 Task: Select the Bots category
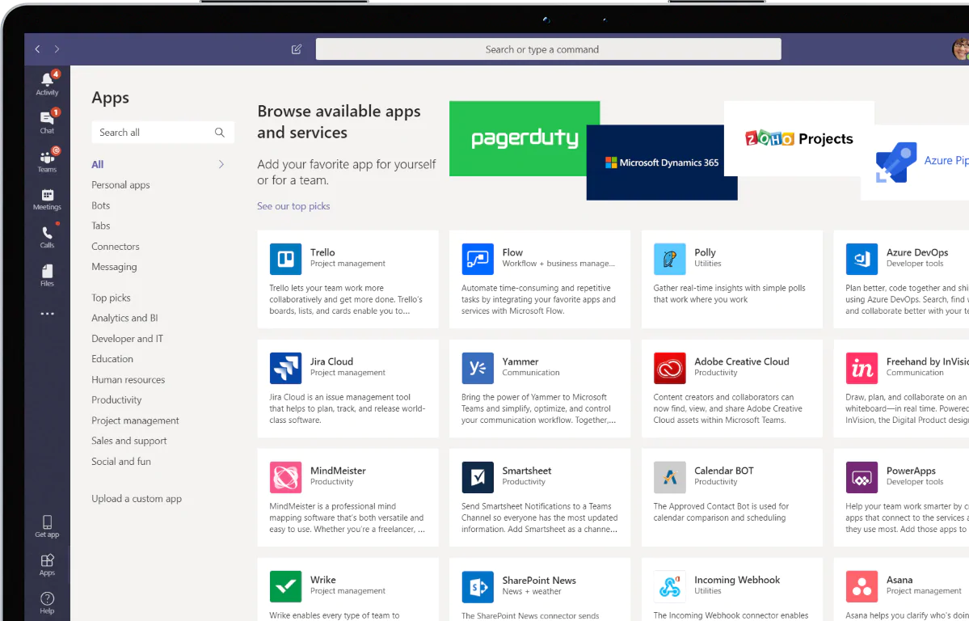coord(100,205)
